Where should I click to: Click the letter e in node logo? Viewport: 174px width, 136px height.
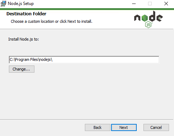click(x=159, y=18)
